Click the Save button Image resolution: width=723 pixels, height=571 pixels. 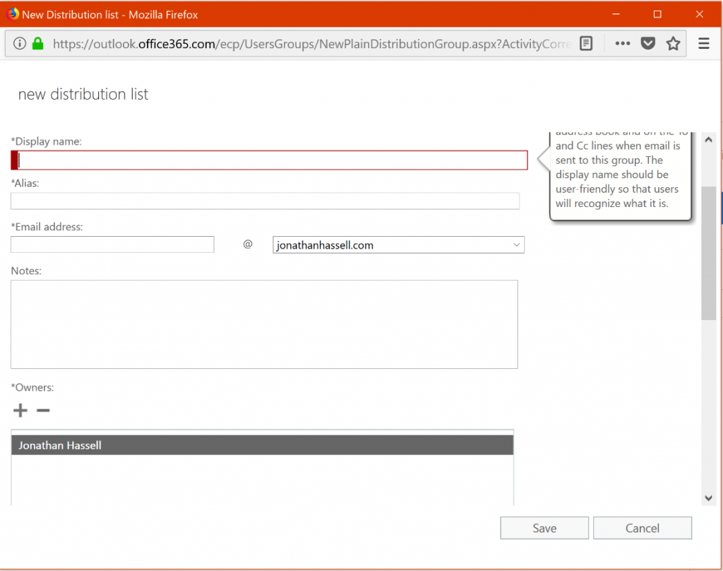click(544, 528)
